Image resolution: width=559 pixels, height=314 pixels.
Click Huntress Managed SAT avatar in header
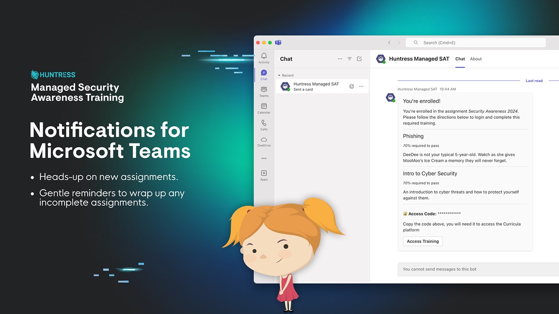click(x=381, y=59)
